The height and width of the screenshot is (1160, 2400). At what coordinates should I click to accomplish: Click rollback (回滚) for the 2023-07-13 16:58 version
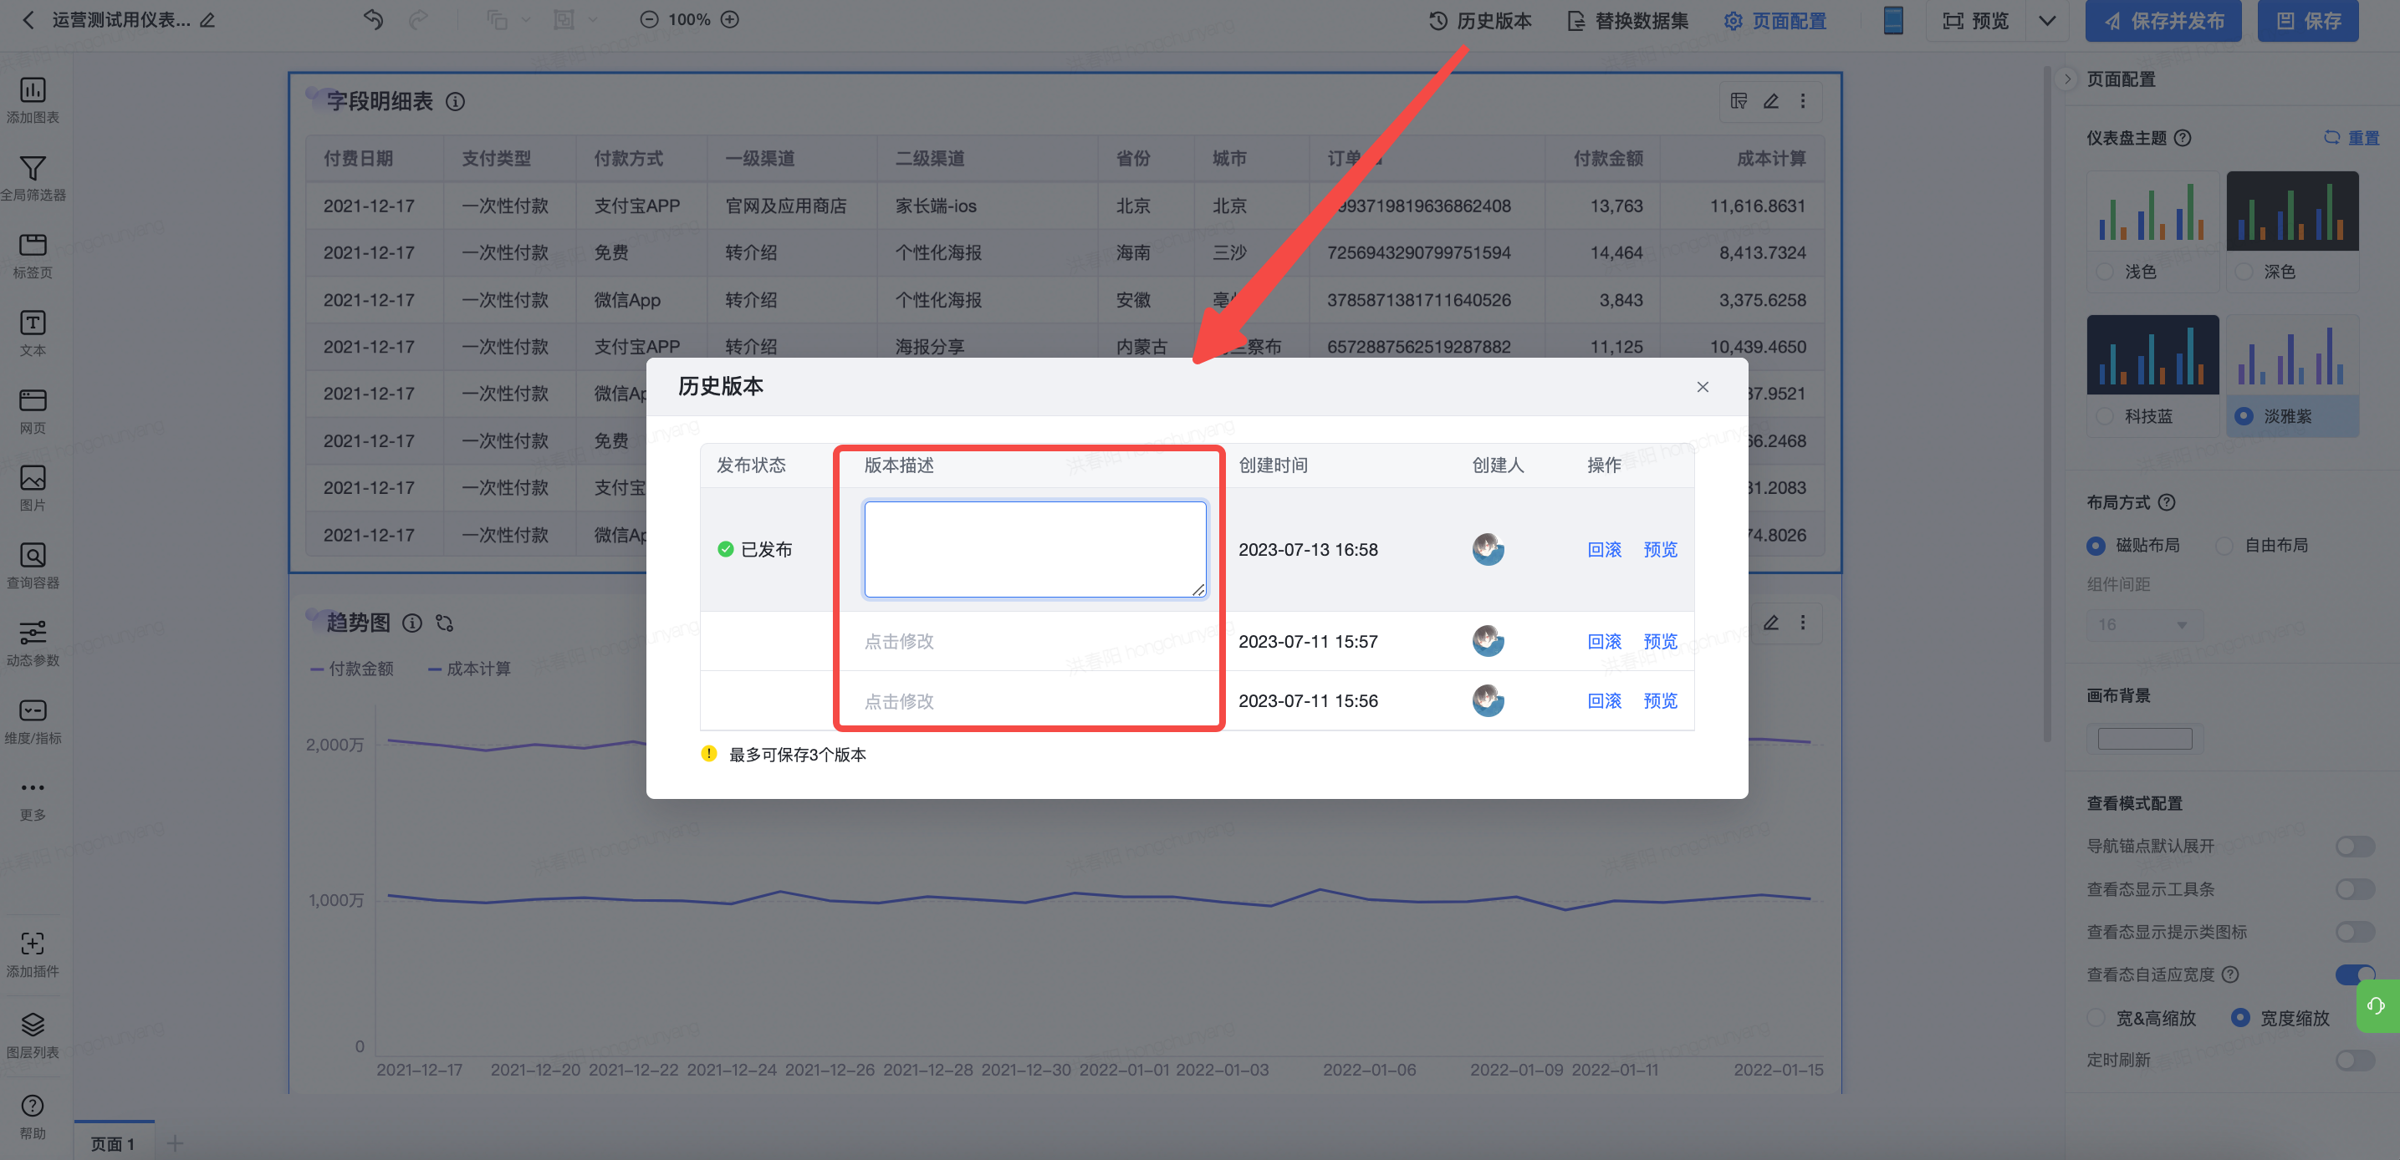pos(1603,549)
